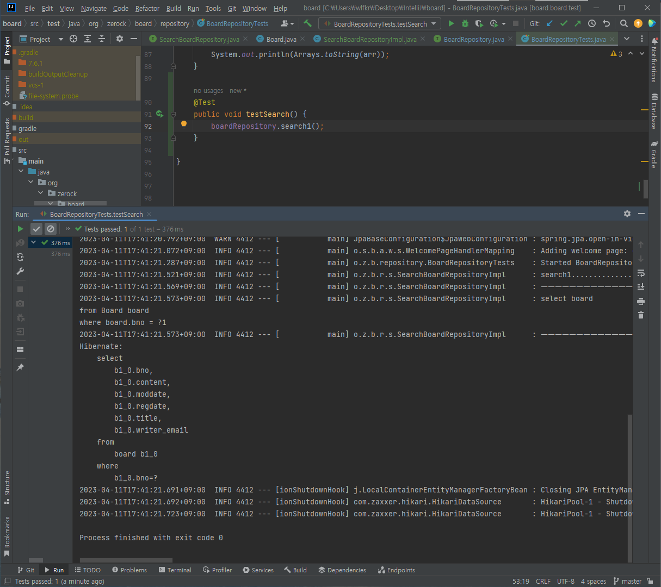
Task: Jump to next highlighted warning arrow
Action: tap(641, 53)
